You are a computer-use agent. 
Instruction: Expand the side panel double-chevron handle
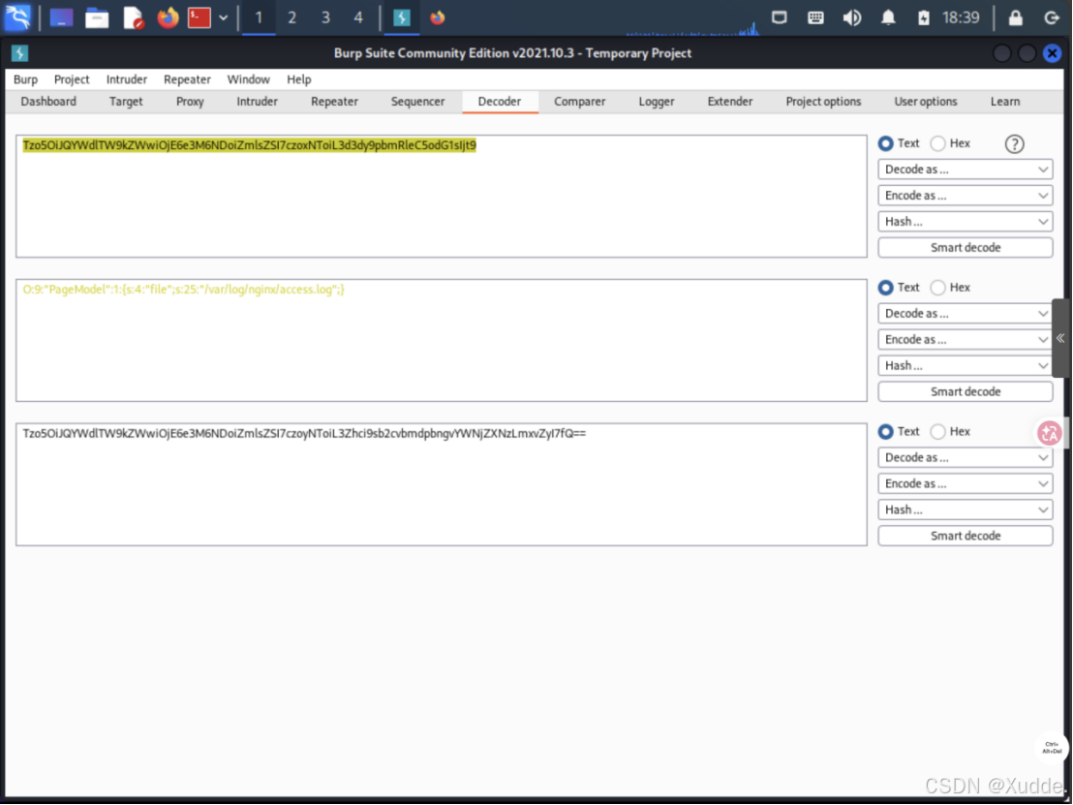click(1060, 338)
